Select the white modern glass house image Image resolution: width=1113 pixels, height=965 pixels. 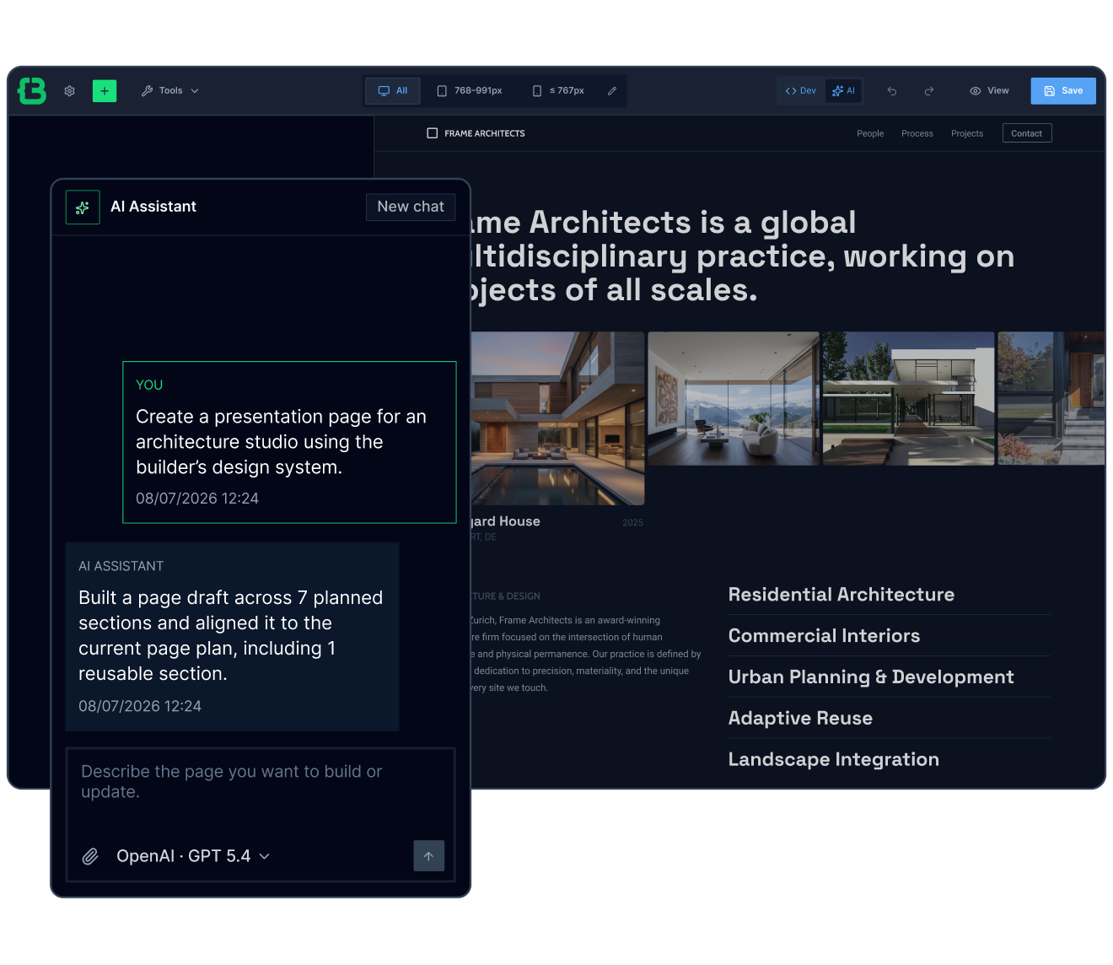point(908,398)
